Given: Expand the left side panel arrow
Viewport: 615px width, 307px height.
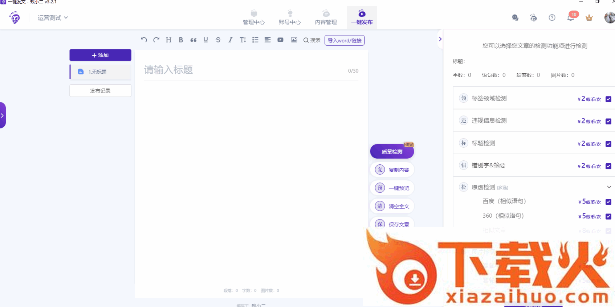Looking at the screenshot, I should pyautogui.click(x=3, y=115).
